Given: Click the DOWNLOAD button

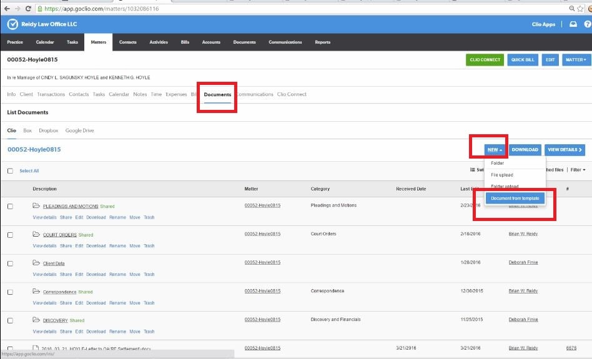Looking at the screenshot, I should coord(525,150).
